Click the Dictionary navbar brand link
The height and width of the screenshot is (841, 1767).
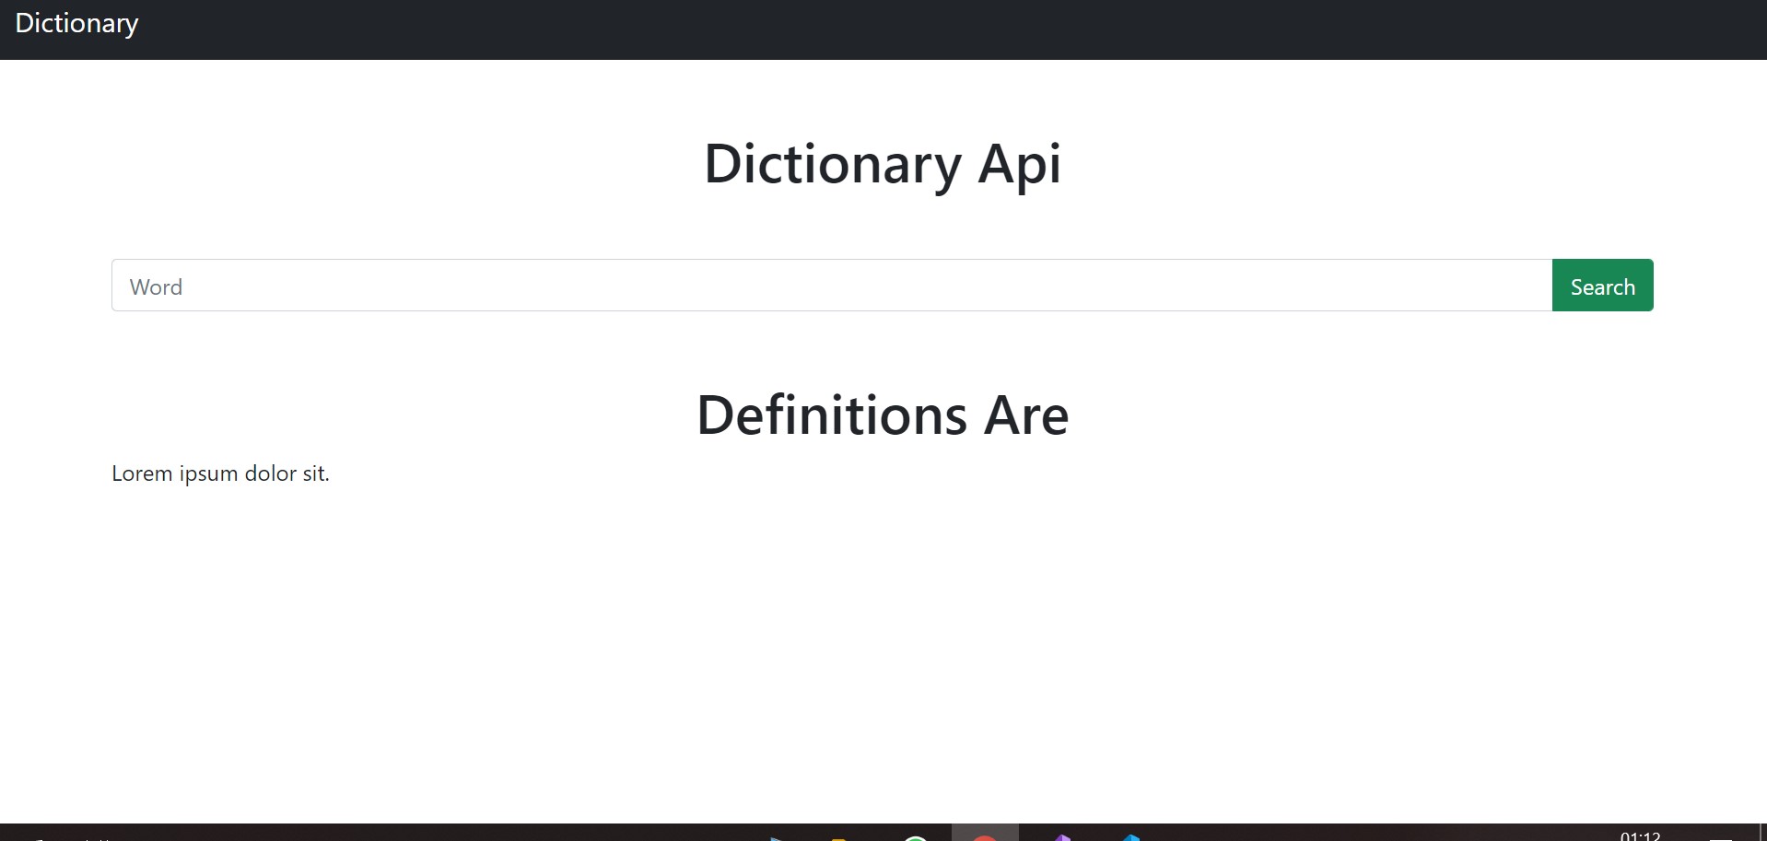76,24
